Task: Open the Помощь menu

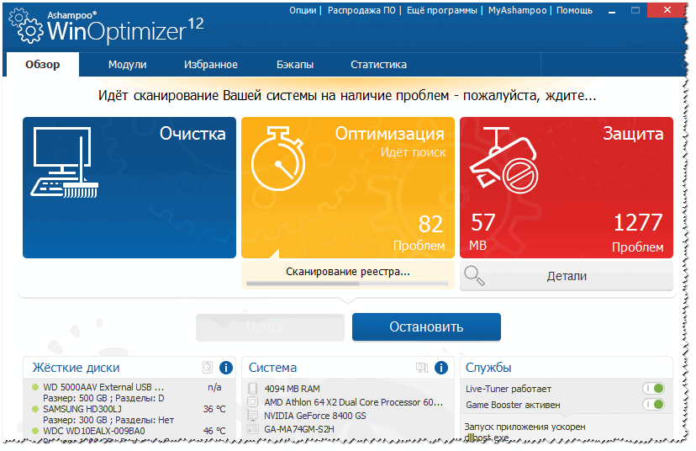Action: pyautogui.click(x=574, y=10)
